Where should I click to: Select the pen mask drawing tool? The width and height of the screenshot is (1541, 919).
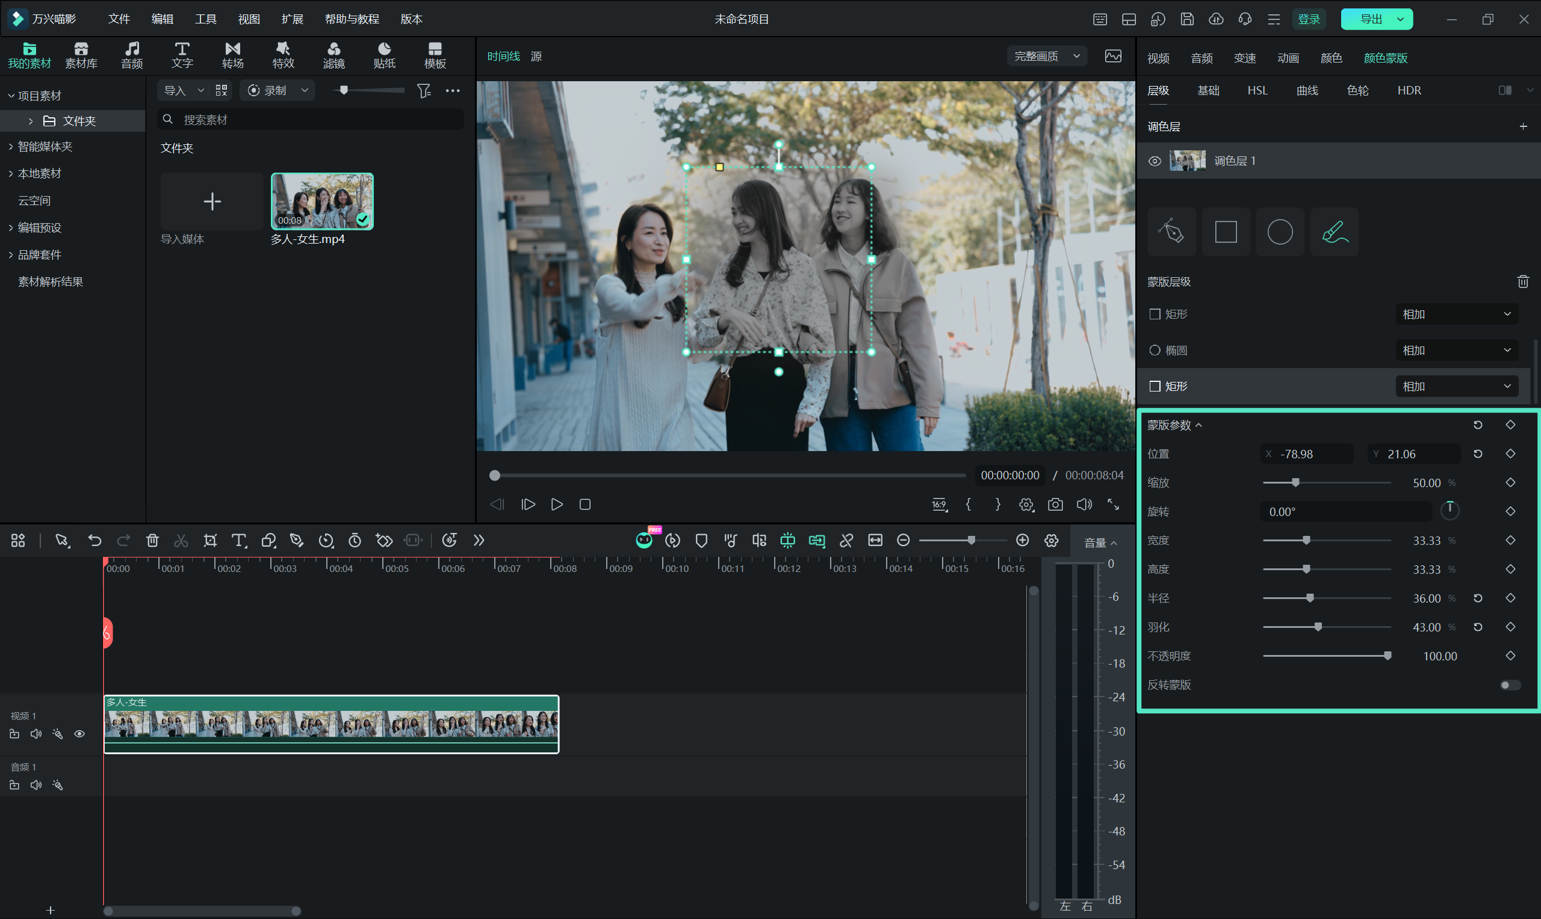click(1171, 232)
